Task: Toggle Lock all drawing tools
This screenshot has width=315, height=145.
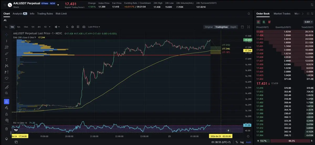Action: 7,114
